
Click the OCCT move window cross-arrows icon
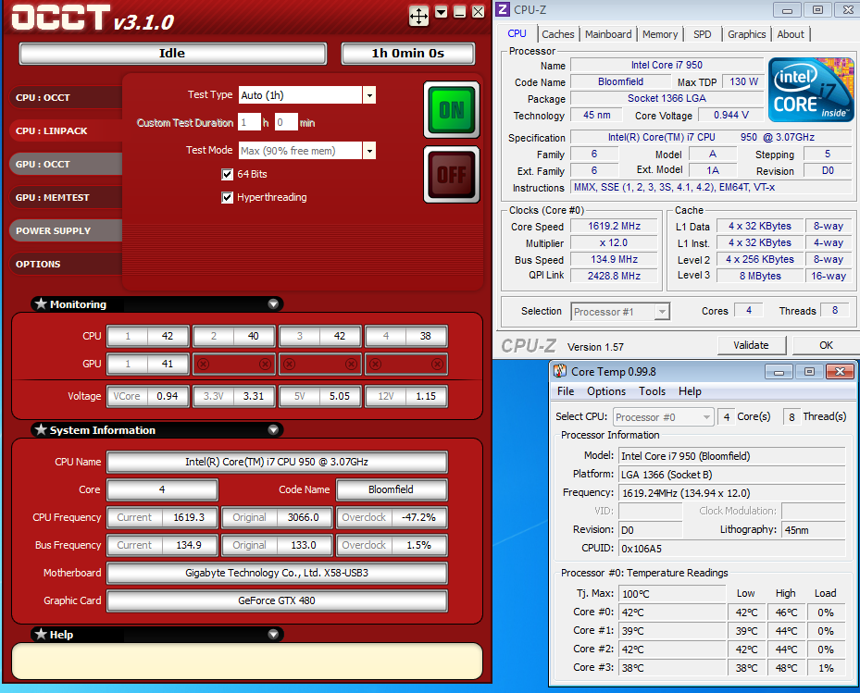coord(418,16)
